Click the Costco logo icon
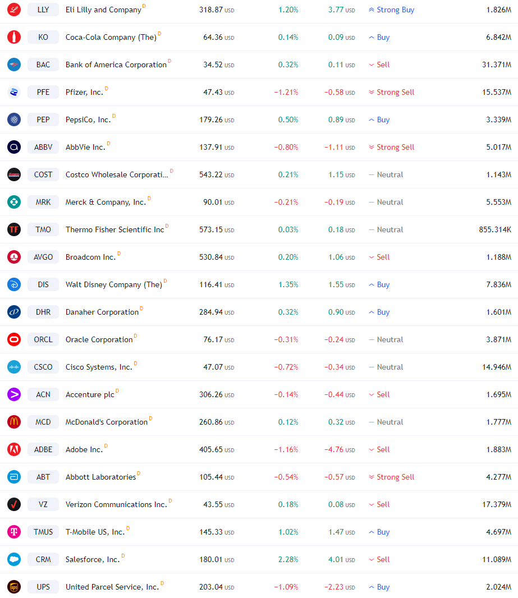518x598 pixels. point(14,174)
